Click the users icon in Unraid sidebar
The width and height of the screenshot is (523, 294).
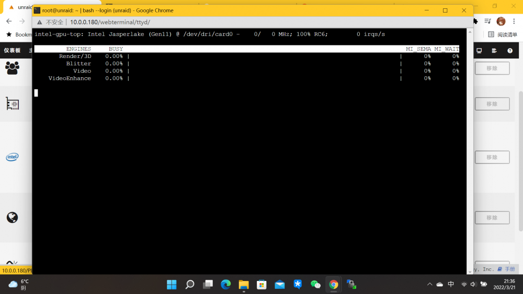click(x=13, y=68)
